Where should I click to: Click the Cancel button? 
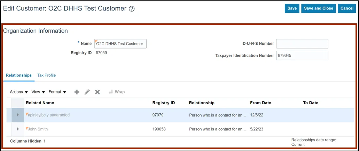coord(346,8)
